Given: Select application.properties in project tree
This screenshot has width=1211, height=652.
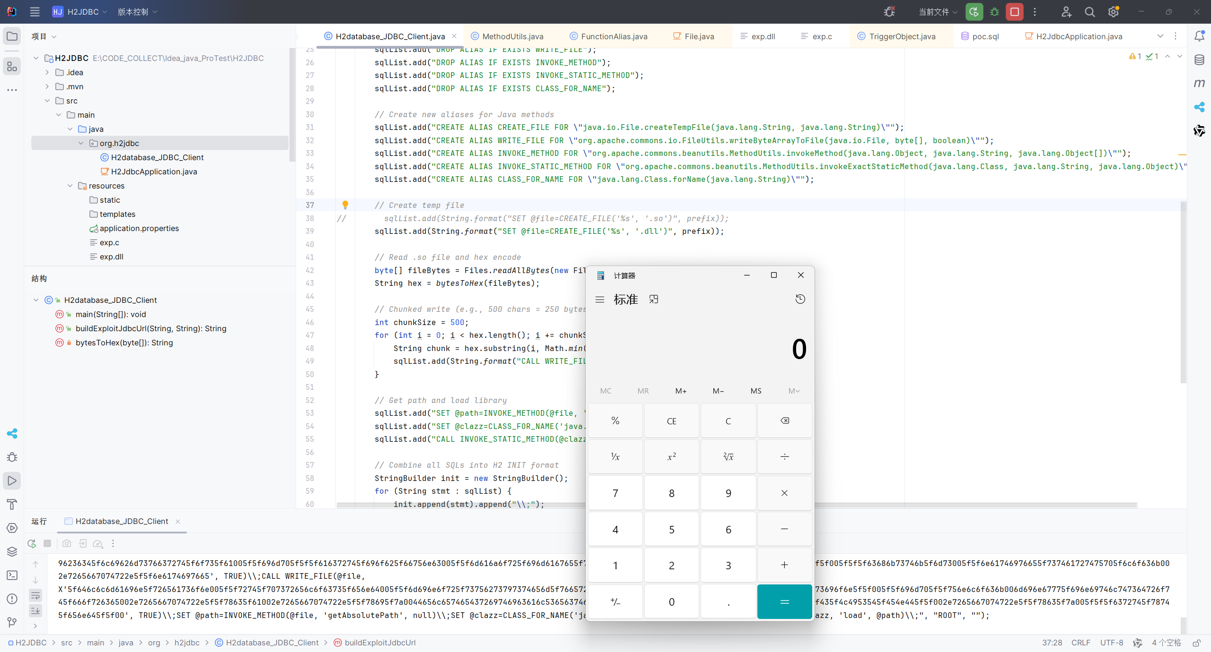Looking at the screenshot, I should coord(139,228).
